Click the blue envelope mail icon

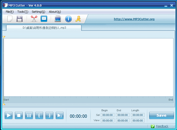click(44, 19)
